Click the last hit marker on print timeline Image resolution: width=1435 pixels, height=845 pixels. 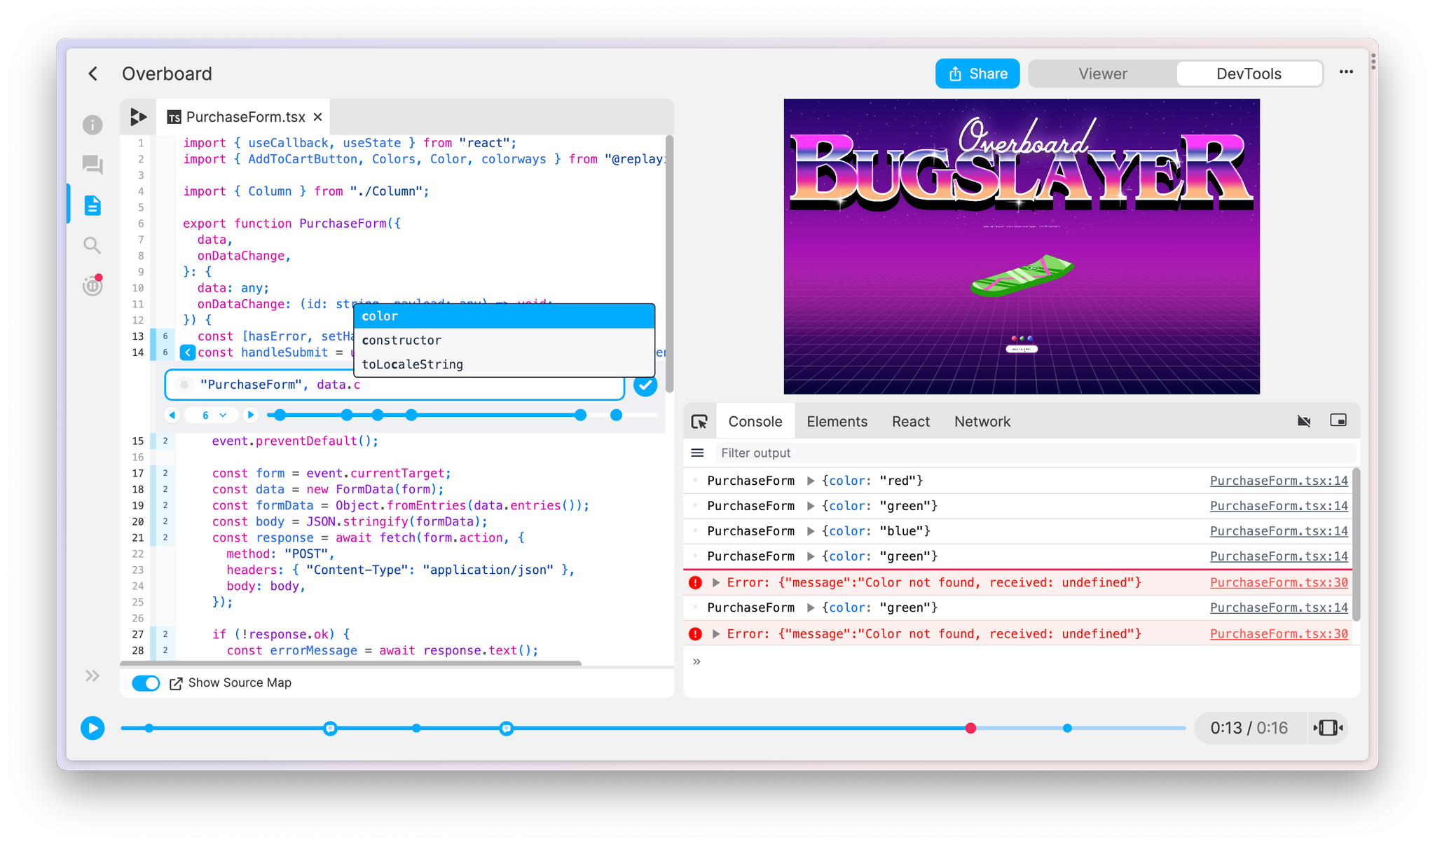click(x=616, y=415)
